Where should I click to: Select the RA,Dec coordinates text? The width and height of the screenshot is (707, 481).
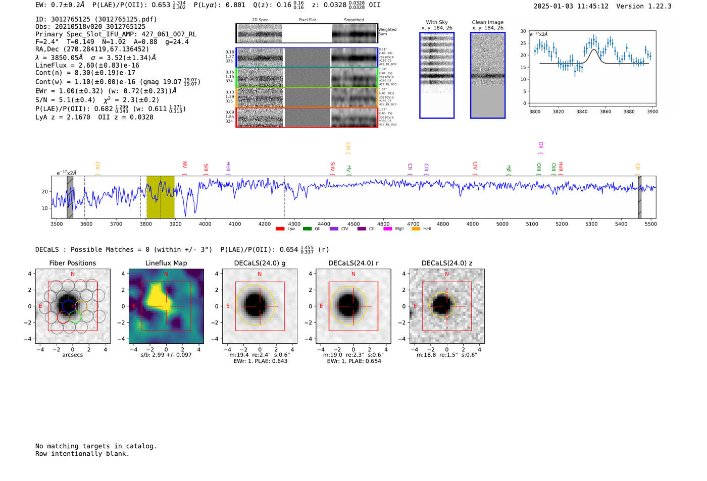point(92,49)
